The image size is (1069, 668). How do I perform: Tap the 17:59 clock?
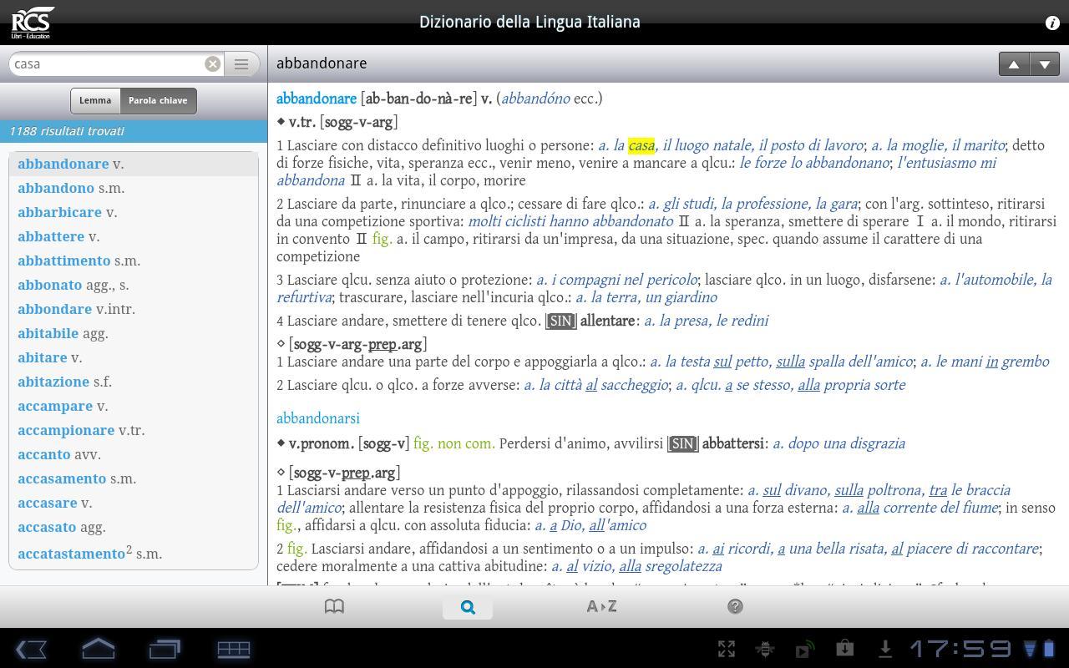click(x=960, y=649)
